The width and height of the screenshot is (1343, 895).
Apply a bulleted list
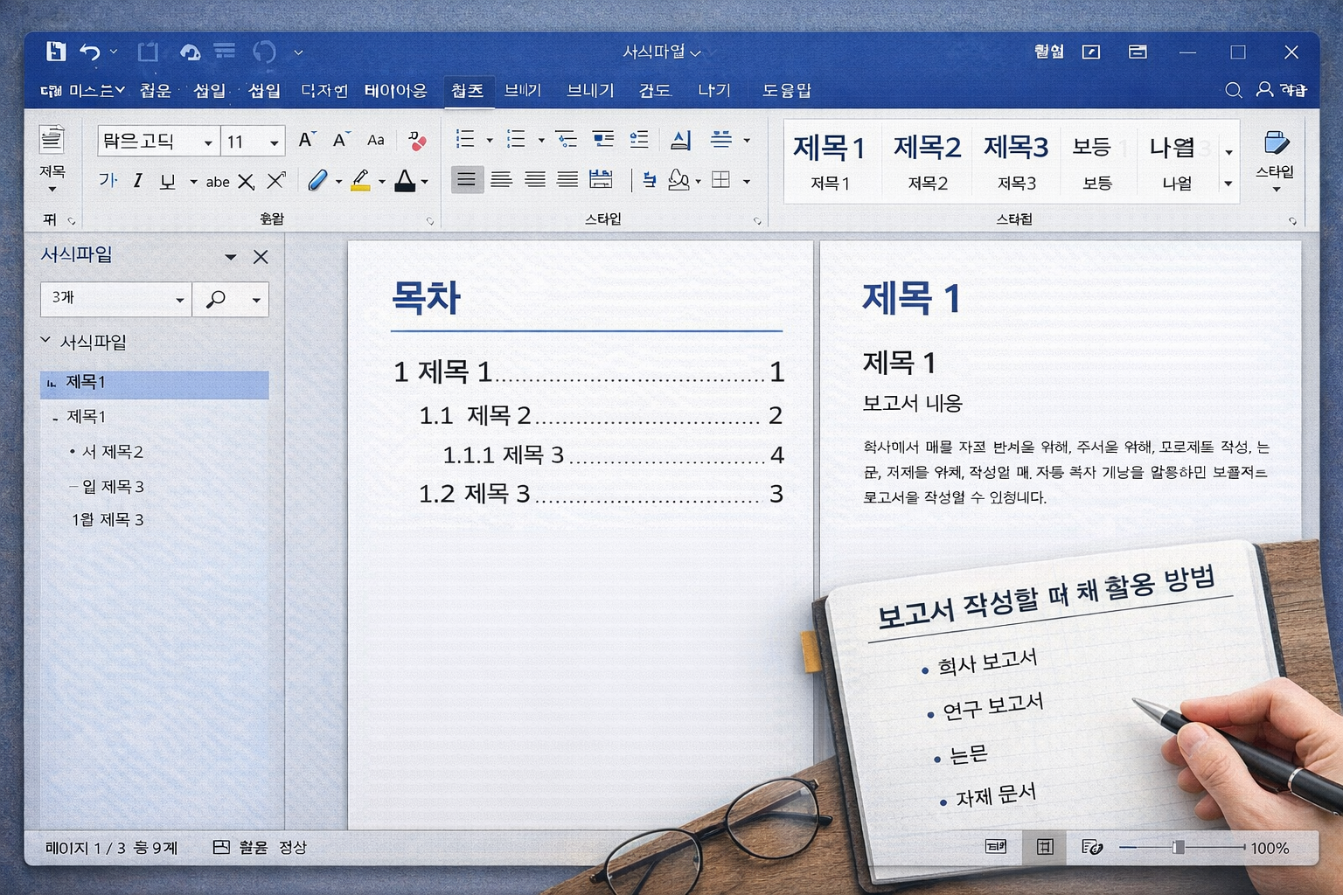coord(465,139)
